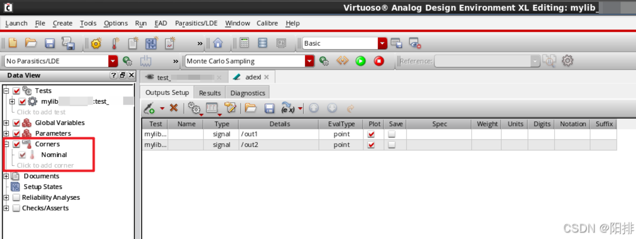Screen dimensions: 636x239
Task: Toggle the Global Variables checkbox
Action: tap(16, 123)
